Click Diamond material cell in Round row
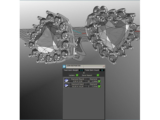160x120 pixels. point(93,79)
